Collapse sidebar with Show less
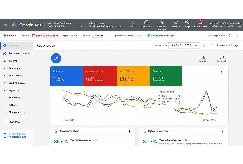Image resolution: width=243 pixels, height=164 pixels. (12, 122)
